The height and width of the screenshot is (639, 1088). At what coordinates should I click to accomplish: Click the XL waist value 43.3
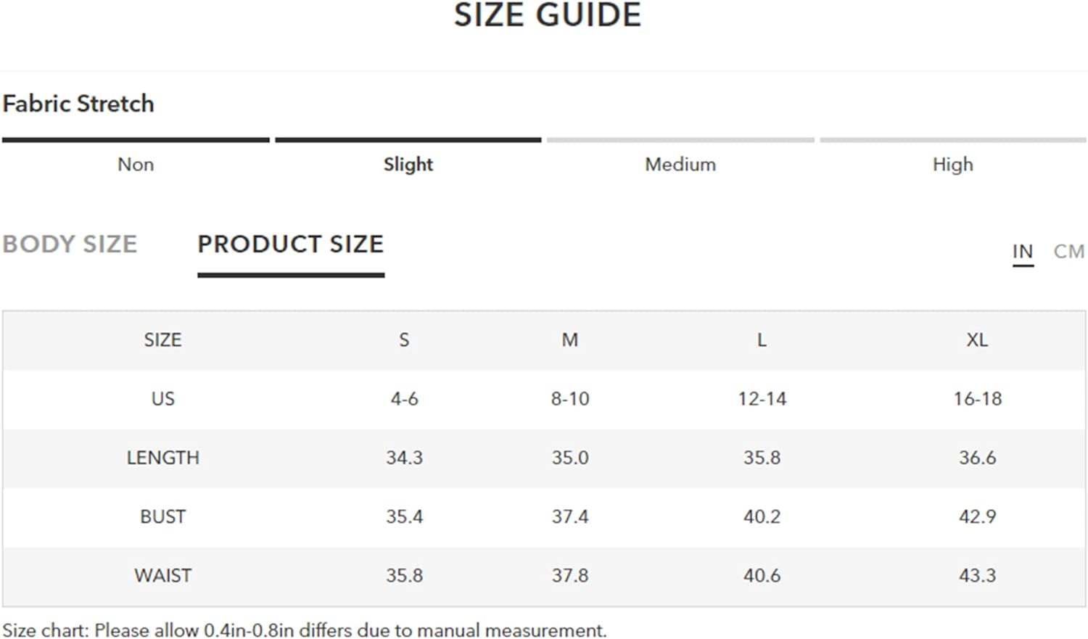(977, 575)
